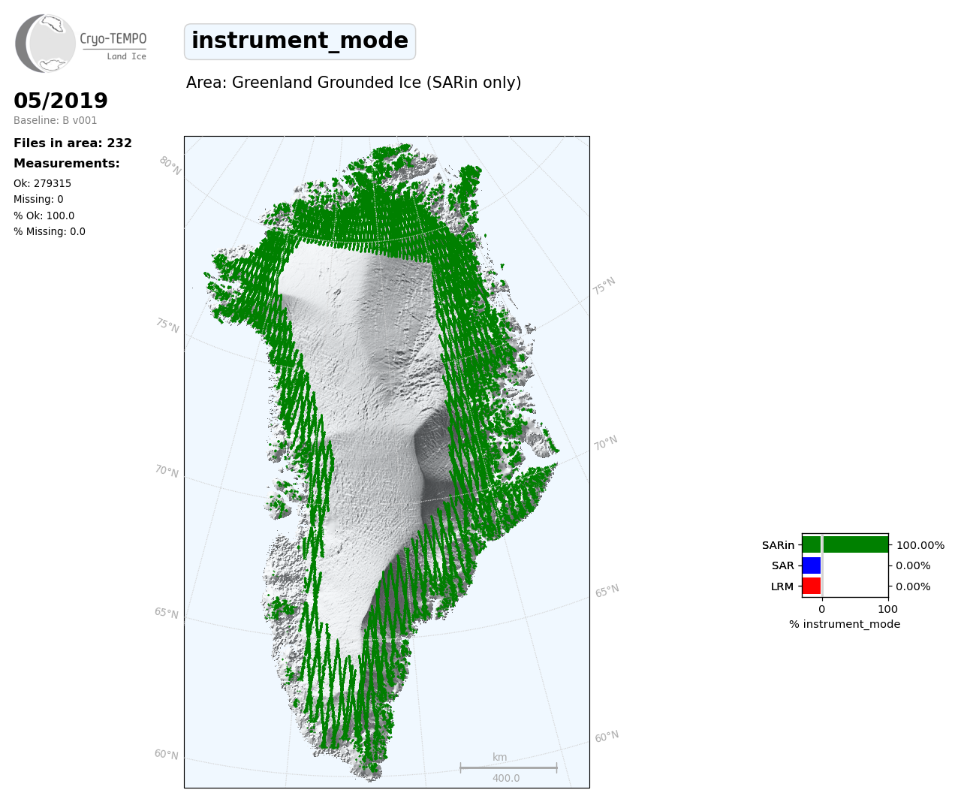Screen dimensions: 955x796
Task: Click the Area: Greenland Grounded Ice subtitle
Action: point(354,83)
